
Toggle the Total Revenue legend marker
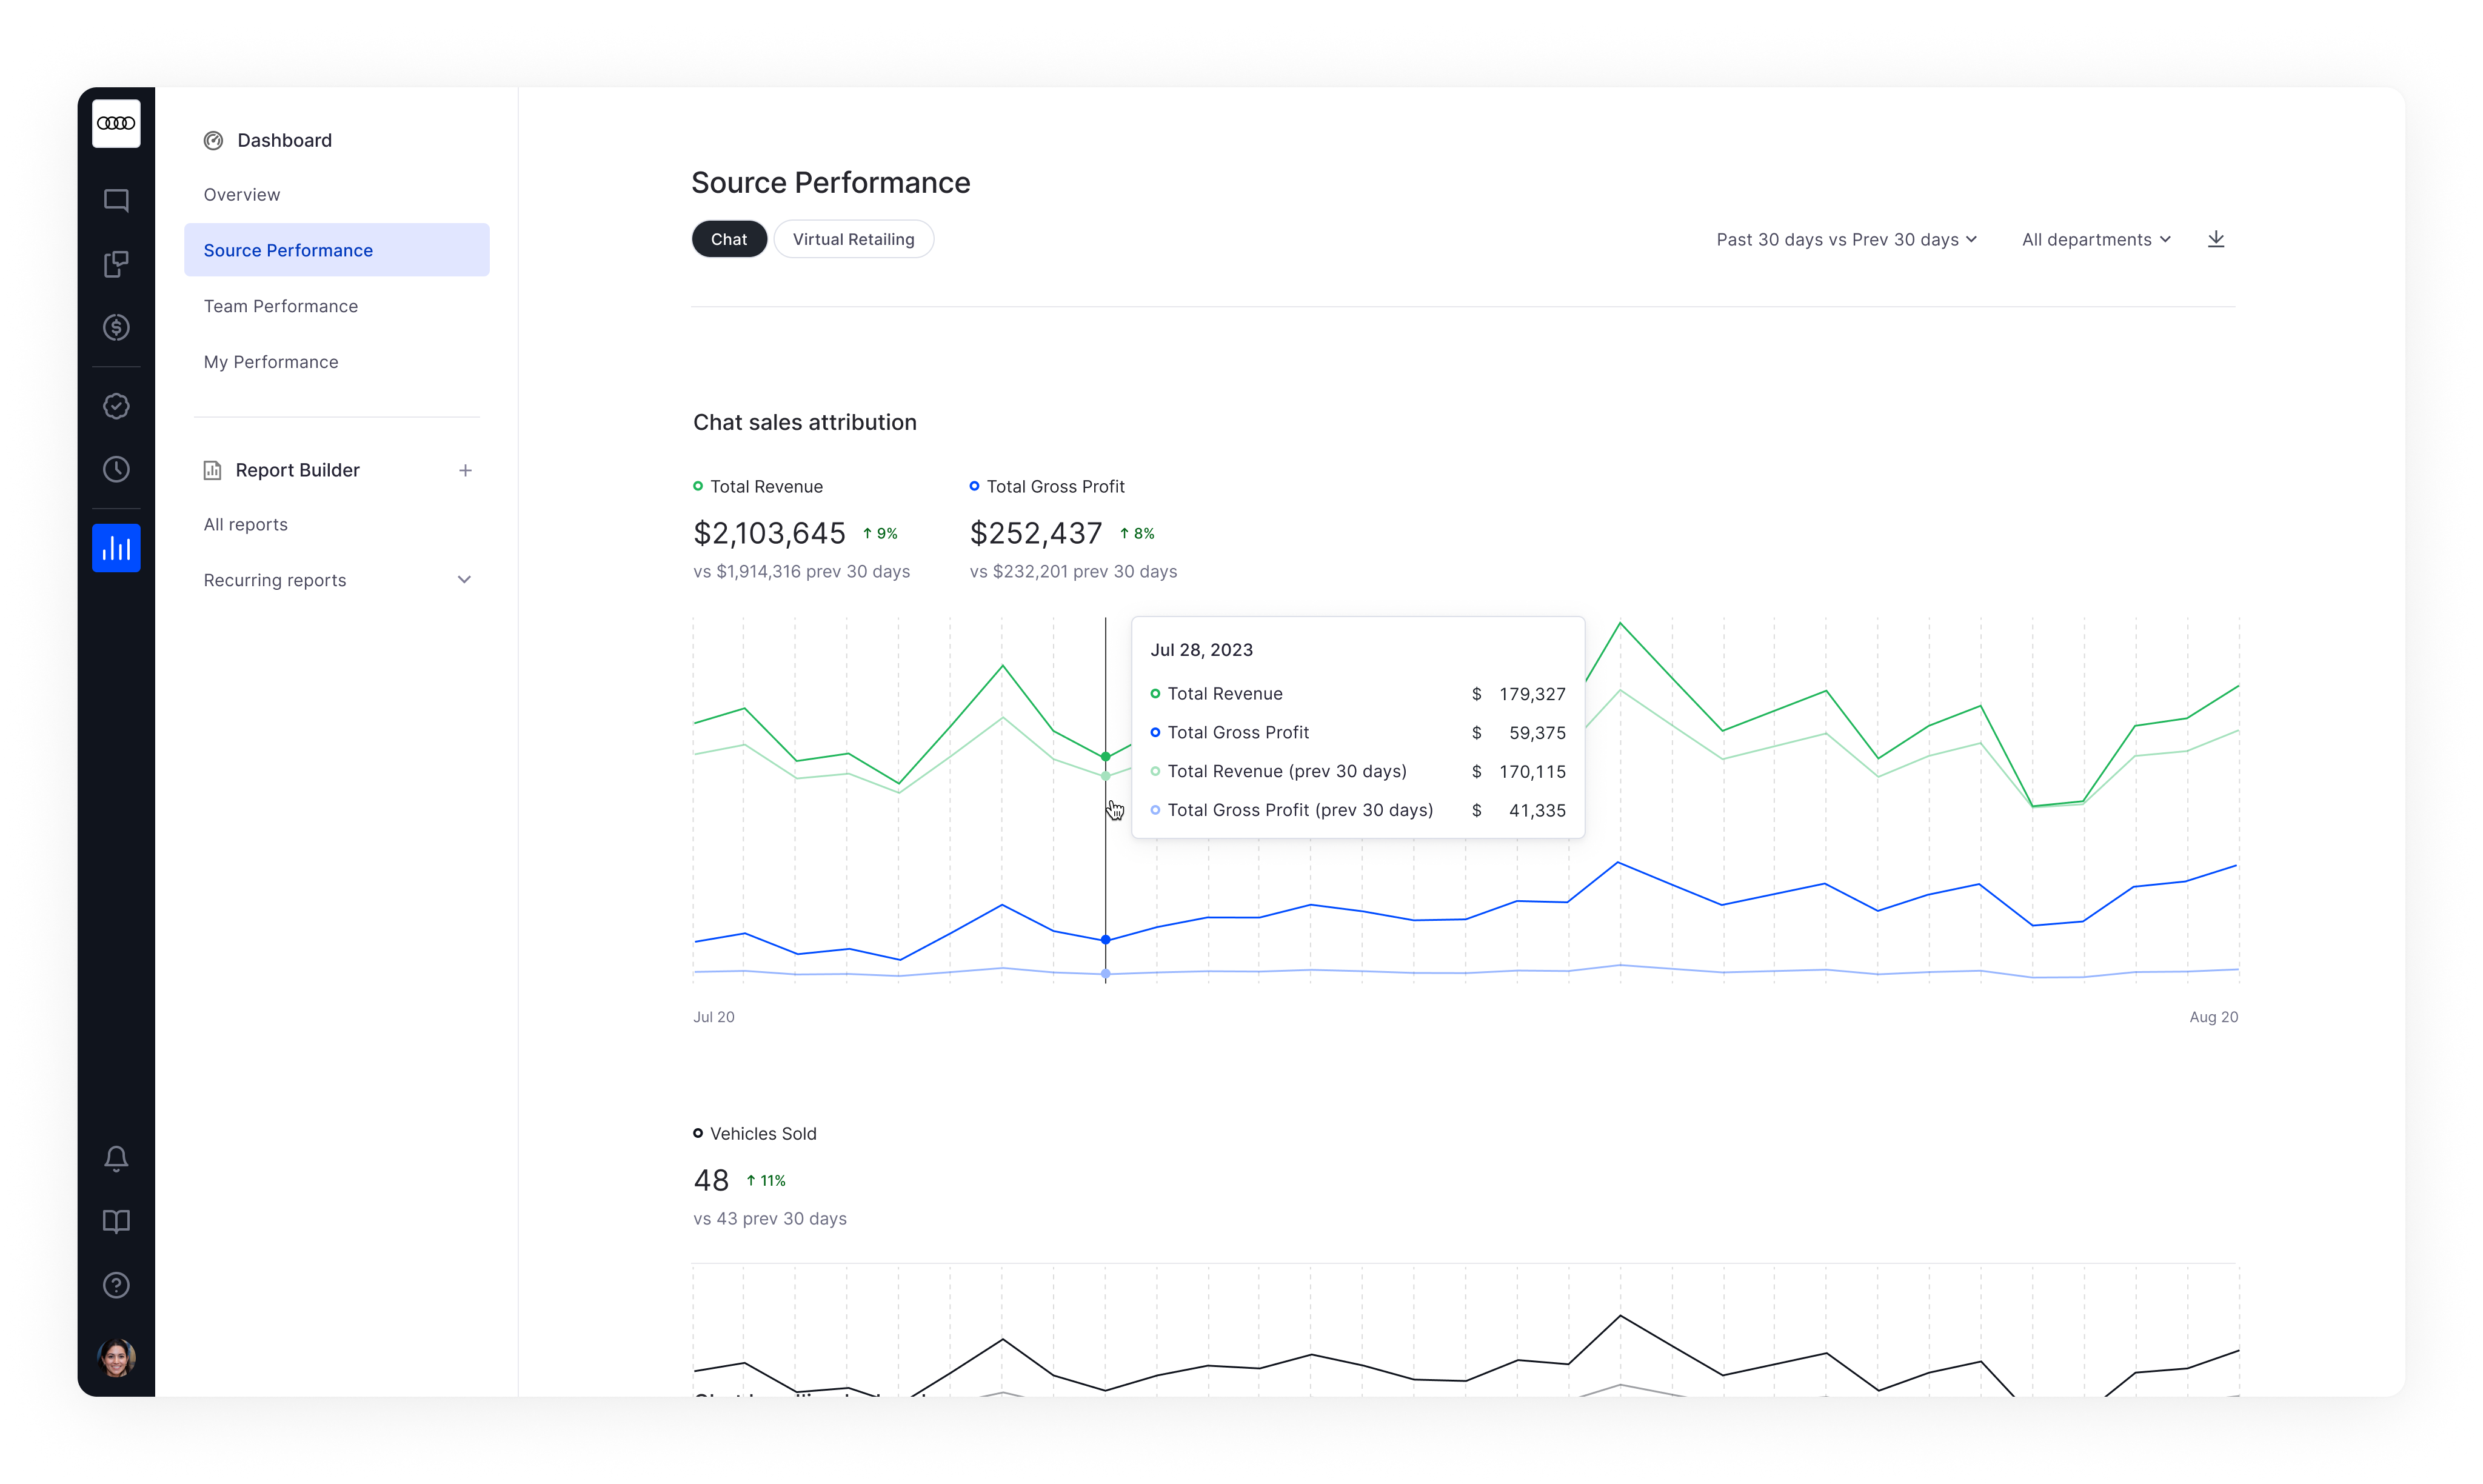(x=698, y=486)
